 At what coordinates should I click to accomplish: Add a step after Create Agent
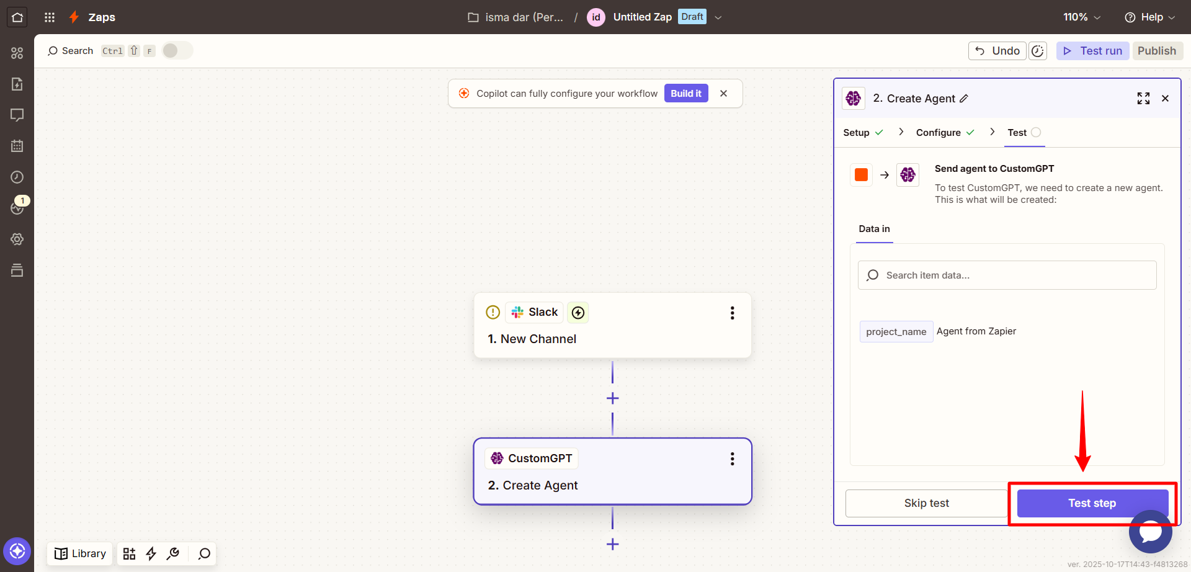click(612, 544)
